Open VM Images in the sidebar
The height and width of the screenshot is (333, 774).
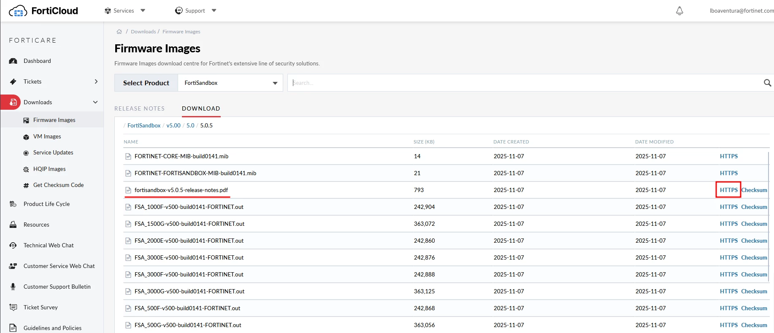click(x=47, y=136)
